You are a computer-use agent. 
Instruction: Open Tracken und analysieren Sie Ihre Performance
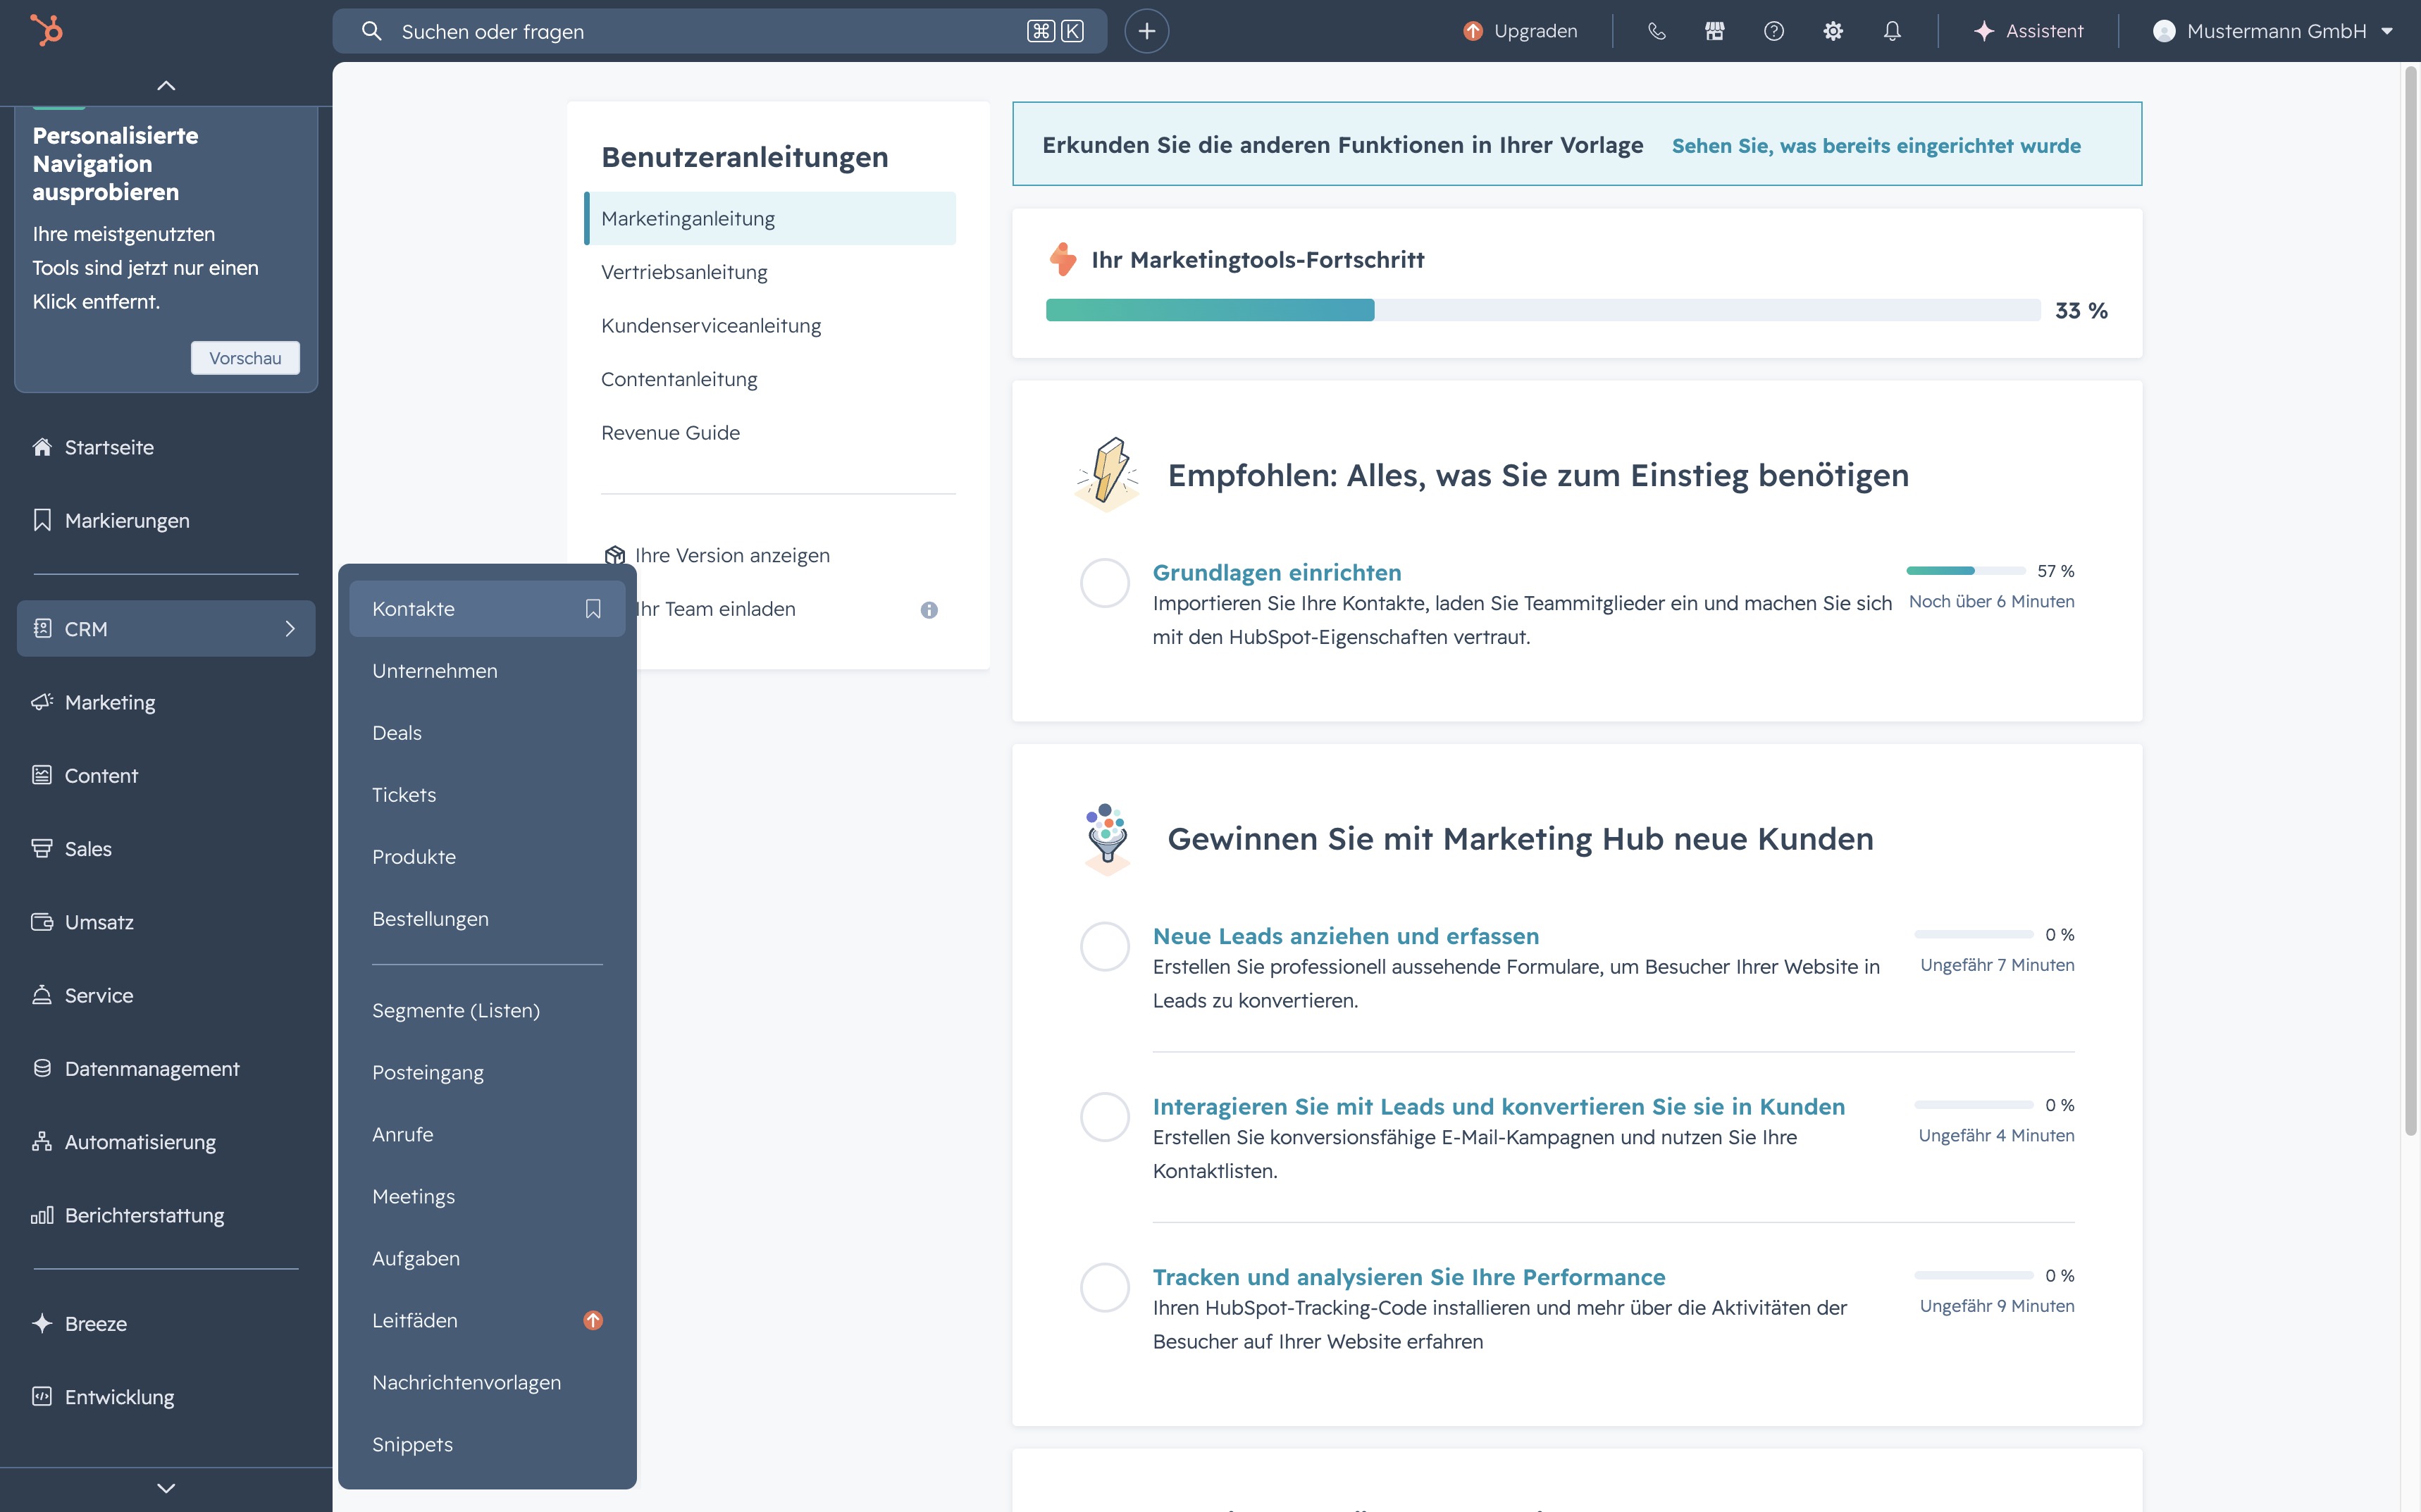click(x=1409, y=1277)
